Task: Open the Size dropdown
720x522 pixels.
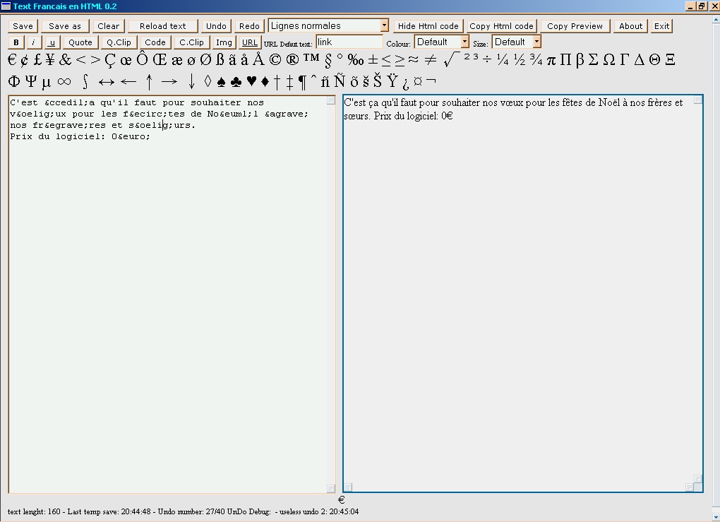Action: coord(516,42)
